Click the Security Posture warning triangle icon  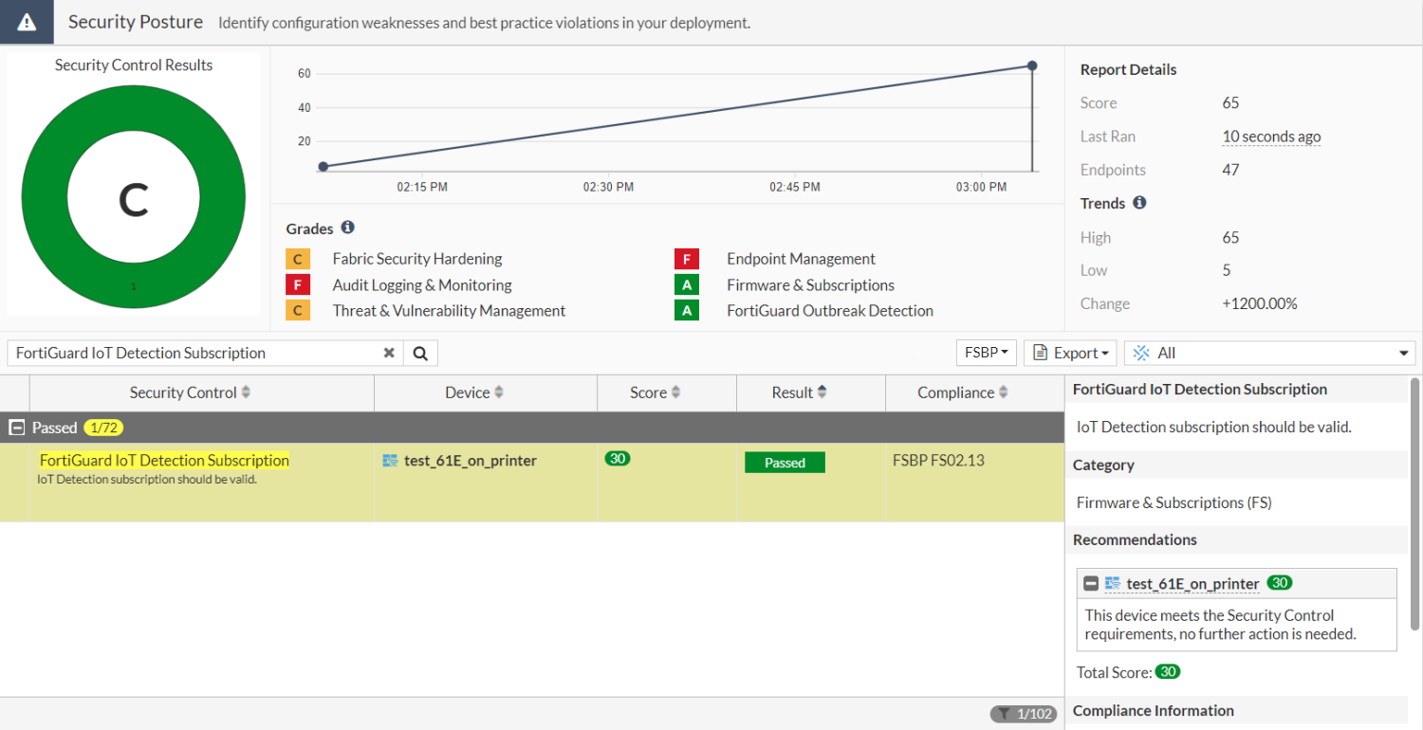click(26, 21)
